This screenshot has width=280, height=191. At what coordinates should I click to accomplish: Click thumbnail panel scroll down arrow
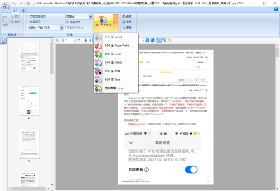[x=52, y=185]
